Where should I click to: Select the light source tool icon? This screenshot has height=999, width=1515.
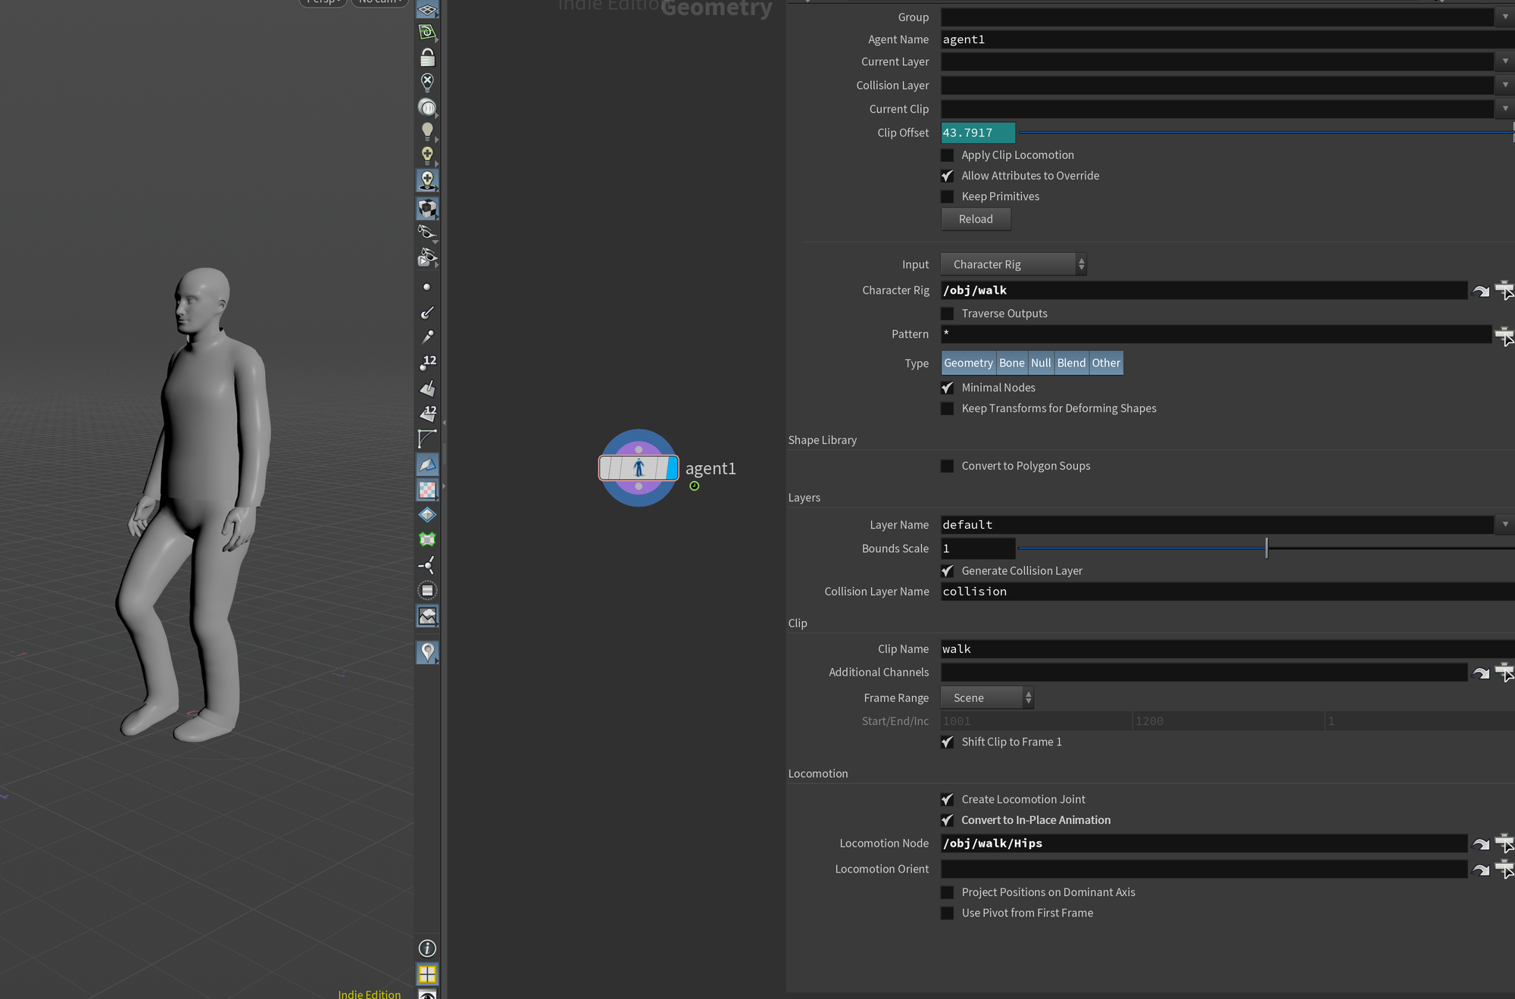(426, 132)
